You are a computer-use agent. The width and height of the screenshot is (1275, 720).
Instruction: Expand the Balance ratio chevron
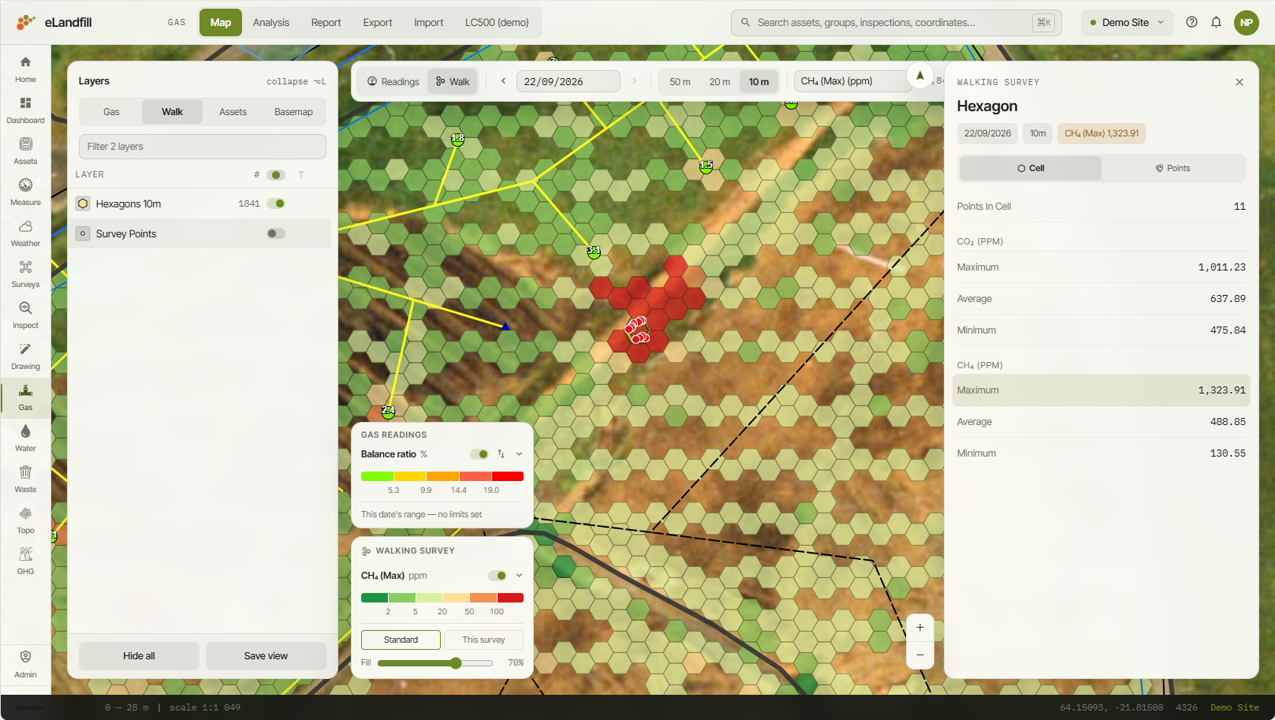[x=519, y=454]
